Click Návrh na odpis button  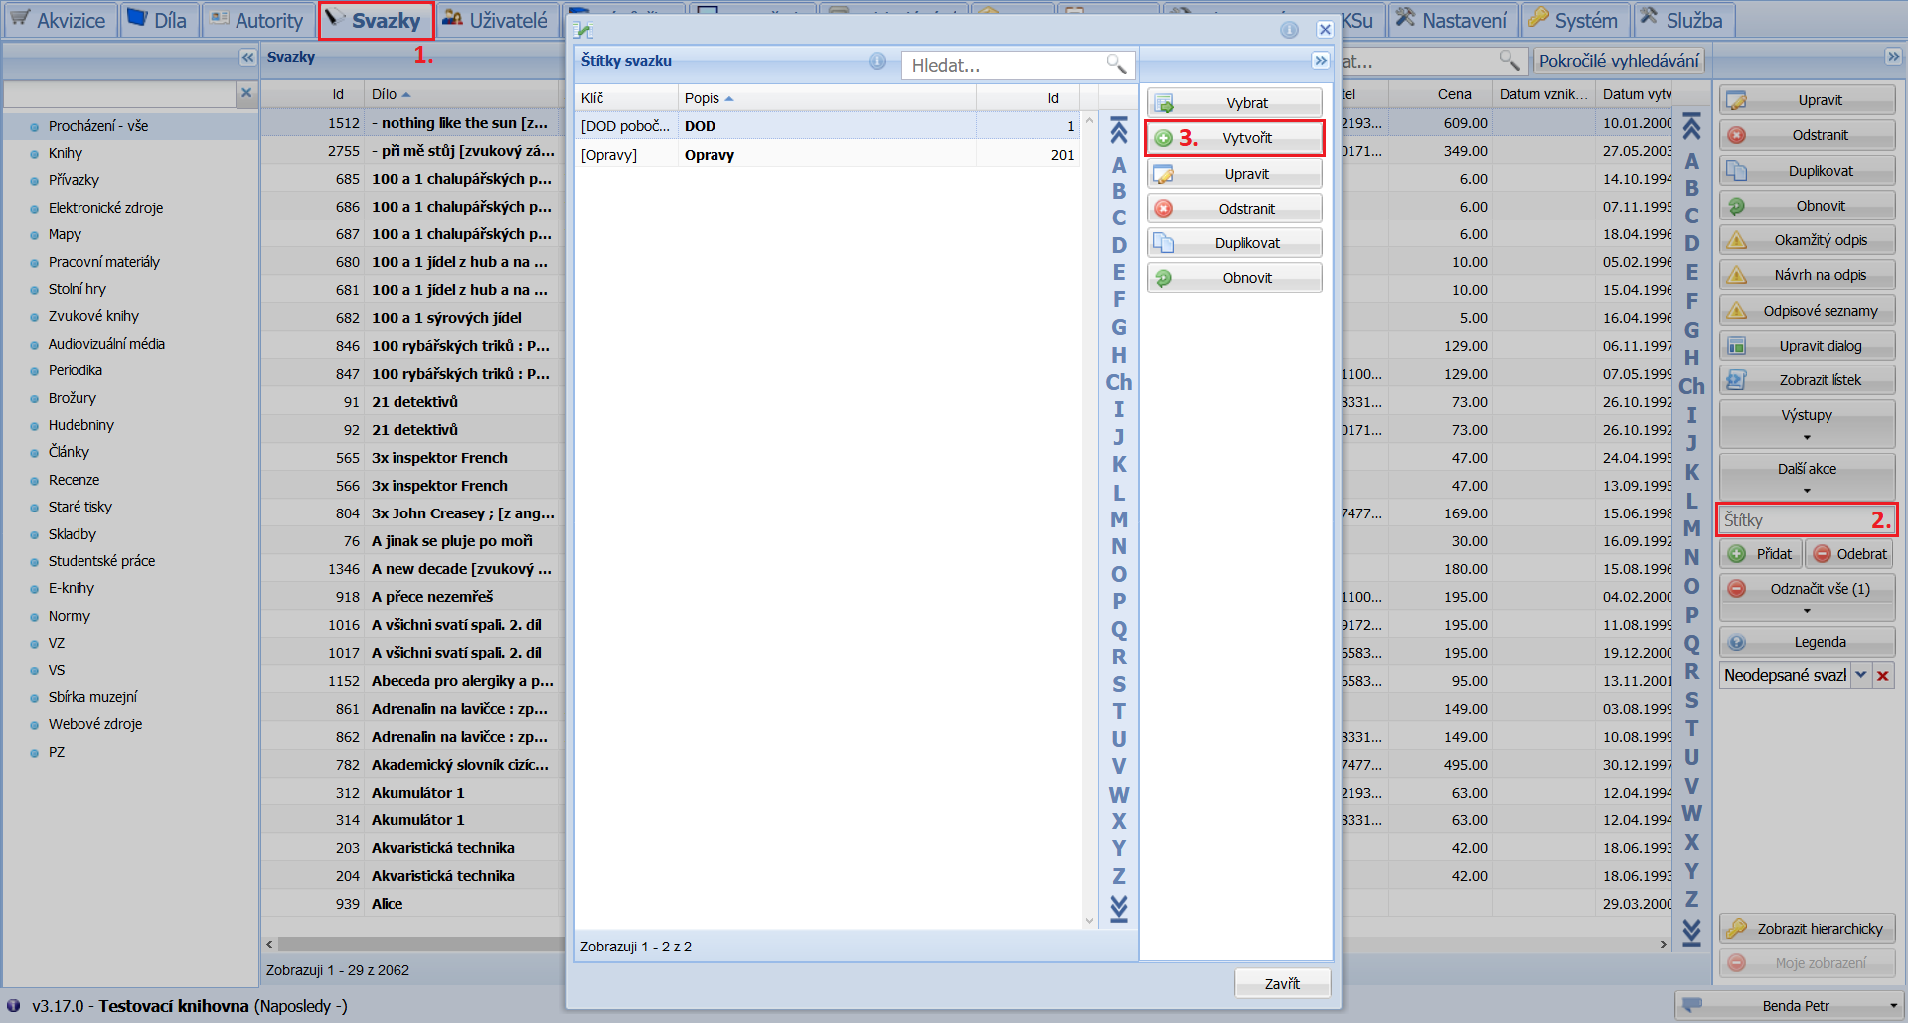(x=1808, y=275)
